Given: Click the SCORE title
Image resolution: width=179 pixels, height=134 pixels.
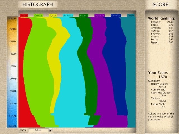Looking at the screenshot, I should click(160, 4).
